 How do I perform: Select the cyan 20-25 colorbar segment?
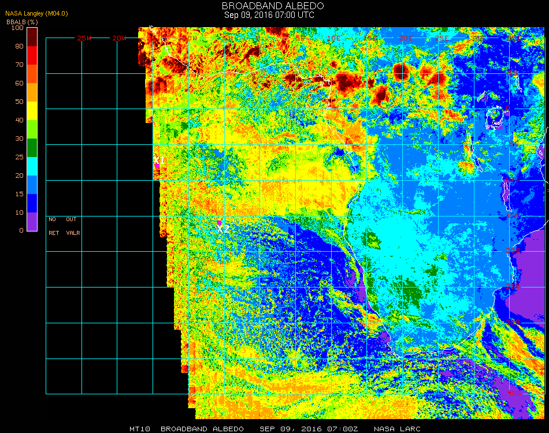point(32,166)
